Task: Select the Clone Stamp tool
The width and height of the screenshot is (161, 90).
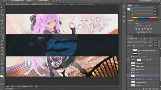Action: [x=2, y=34]
